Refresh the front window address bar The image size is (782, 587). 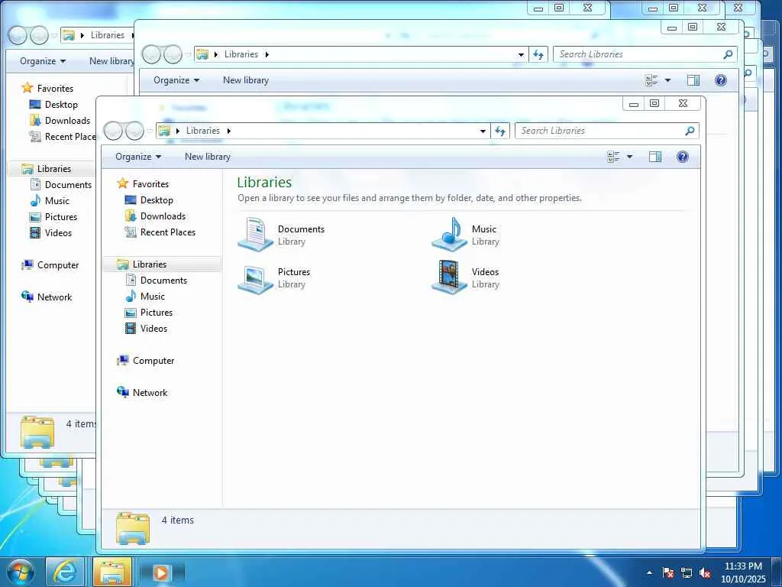coord(500,131)
